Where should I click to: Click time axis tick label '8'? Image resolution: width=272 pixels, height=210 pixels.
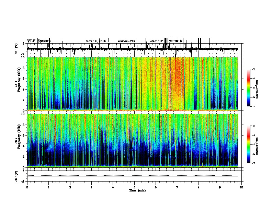(x=199, y=187)
